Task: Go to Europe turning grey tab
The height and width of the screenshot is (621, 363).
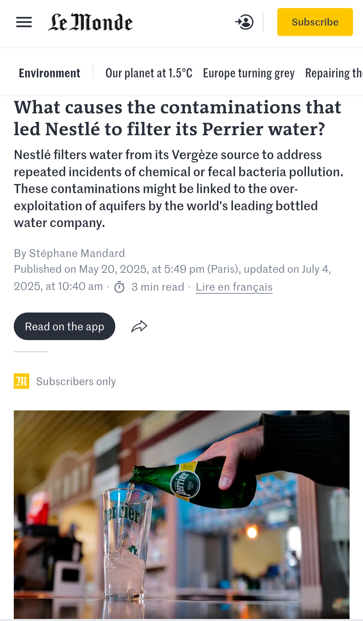Action: coord(249,73)
